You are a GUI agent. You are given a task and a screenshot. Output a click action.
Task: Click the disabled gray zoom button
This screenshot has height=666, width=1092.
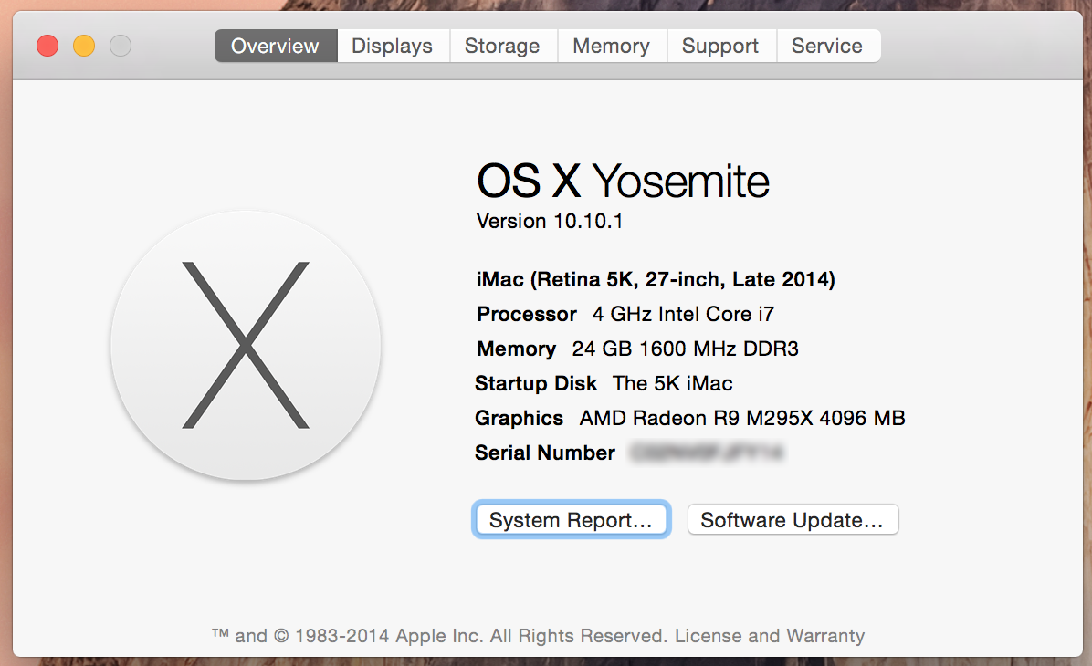pos(121,46)
